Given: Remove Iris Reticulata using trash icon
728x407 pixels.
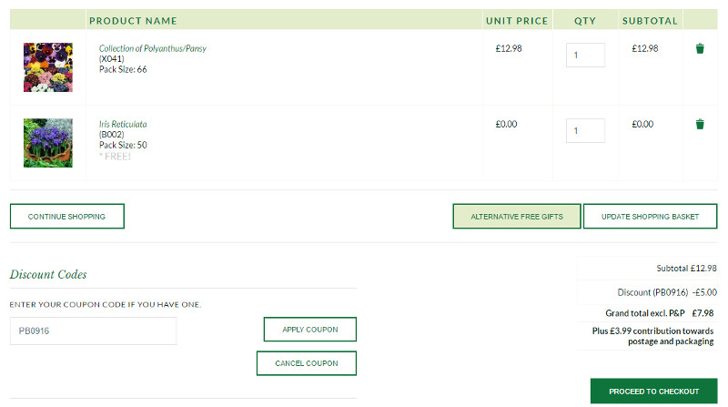Looking at the screenshot, I should click(700, 125).
